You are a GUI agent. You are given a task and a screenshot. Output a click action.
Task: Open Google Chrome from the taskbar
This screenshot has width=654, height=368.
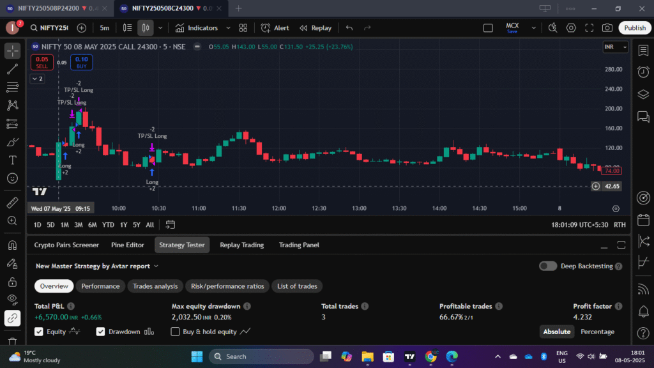click(x=430, y=356)
